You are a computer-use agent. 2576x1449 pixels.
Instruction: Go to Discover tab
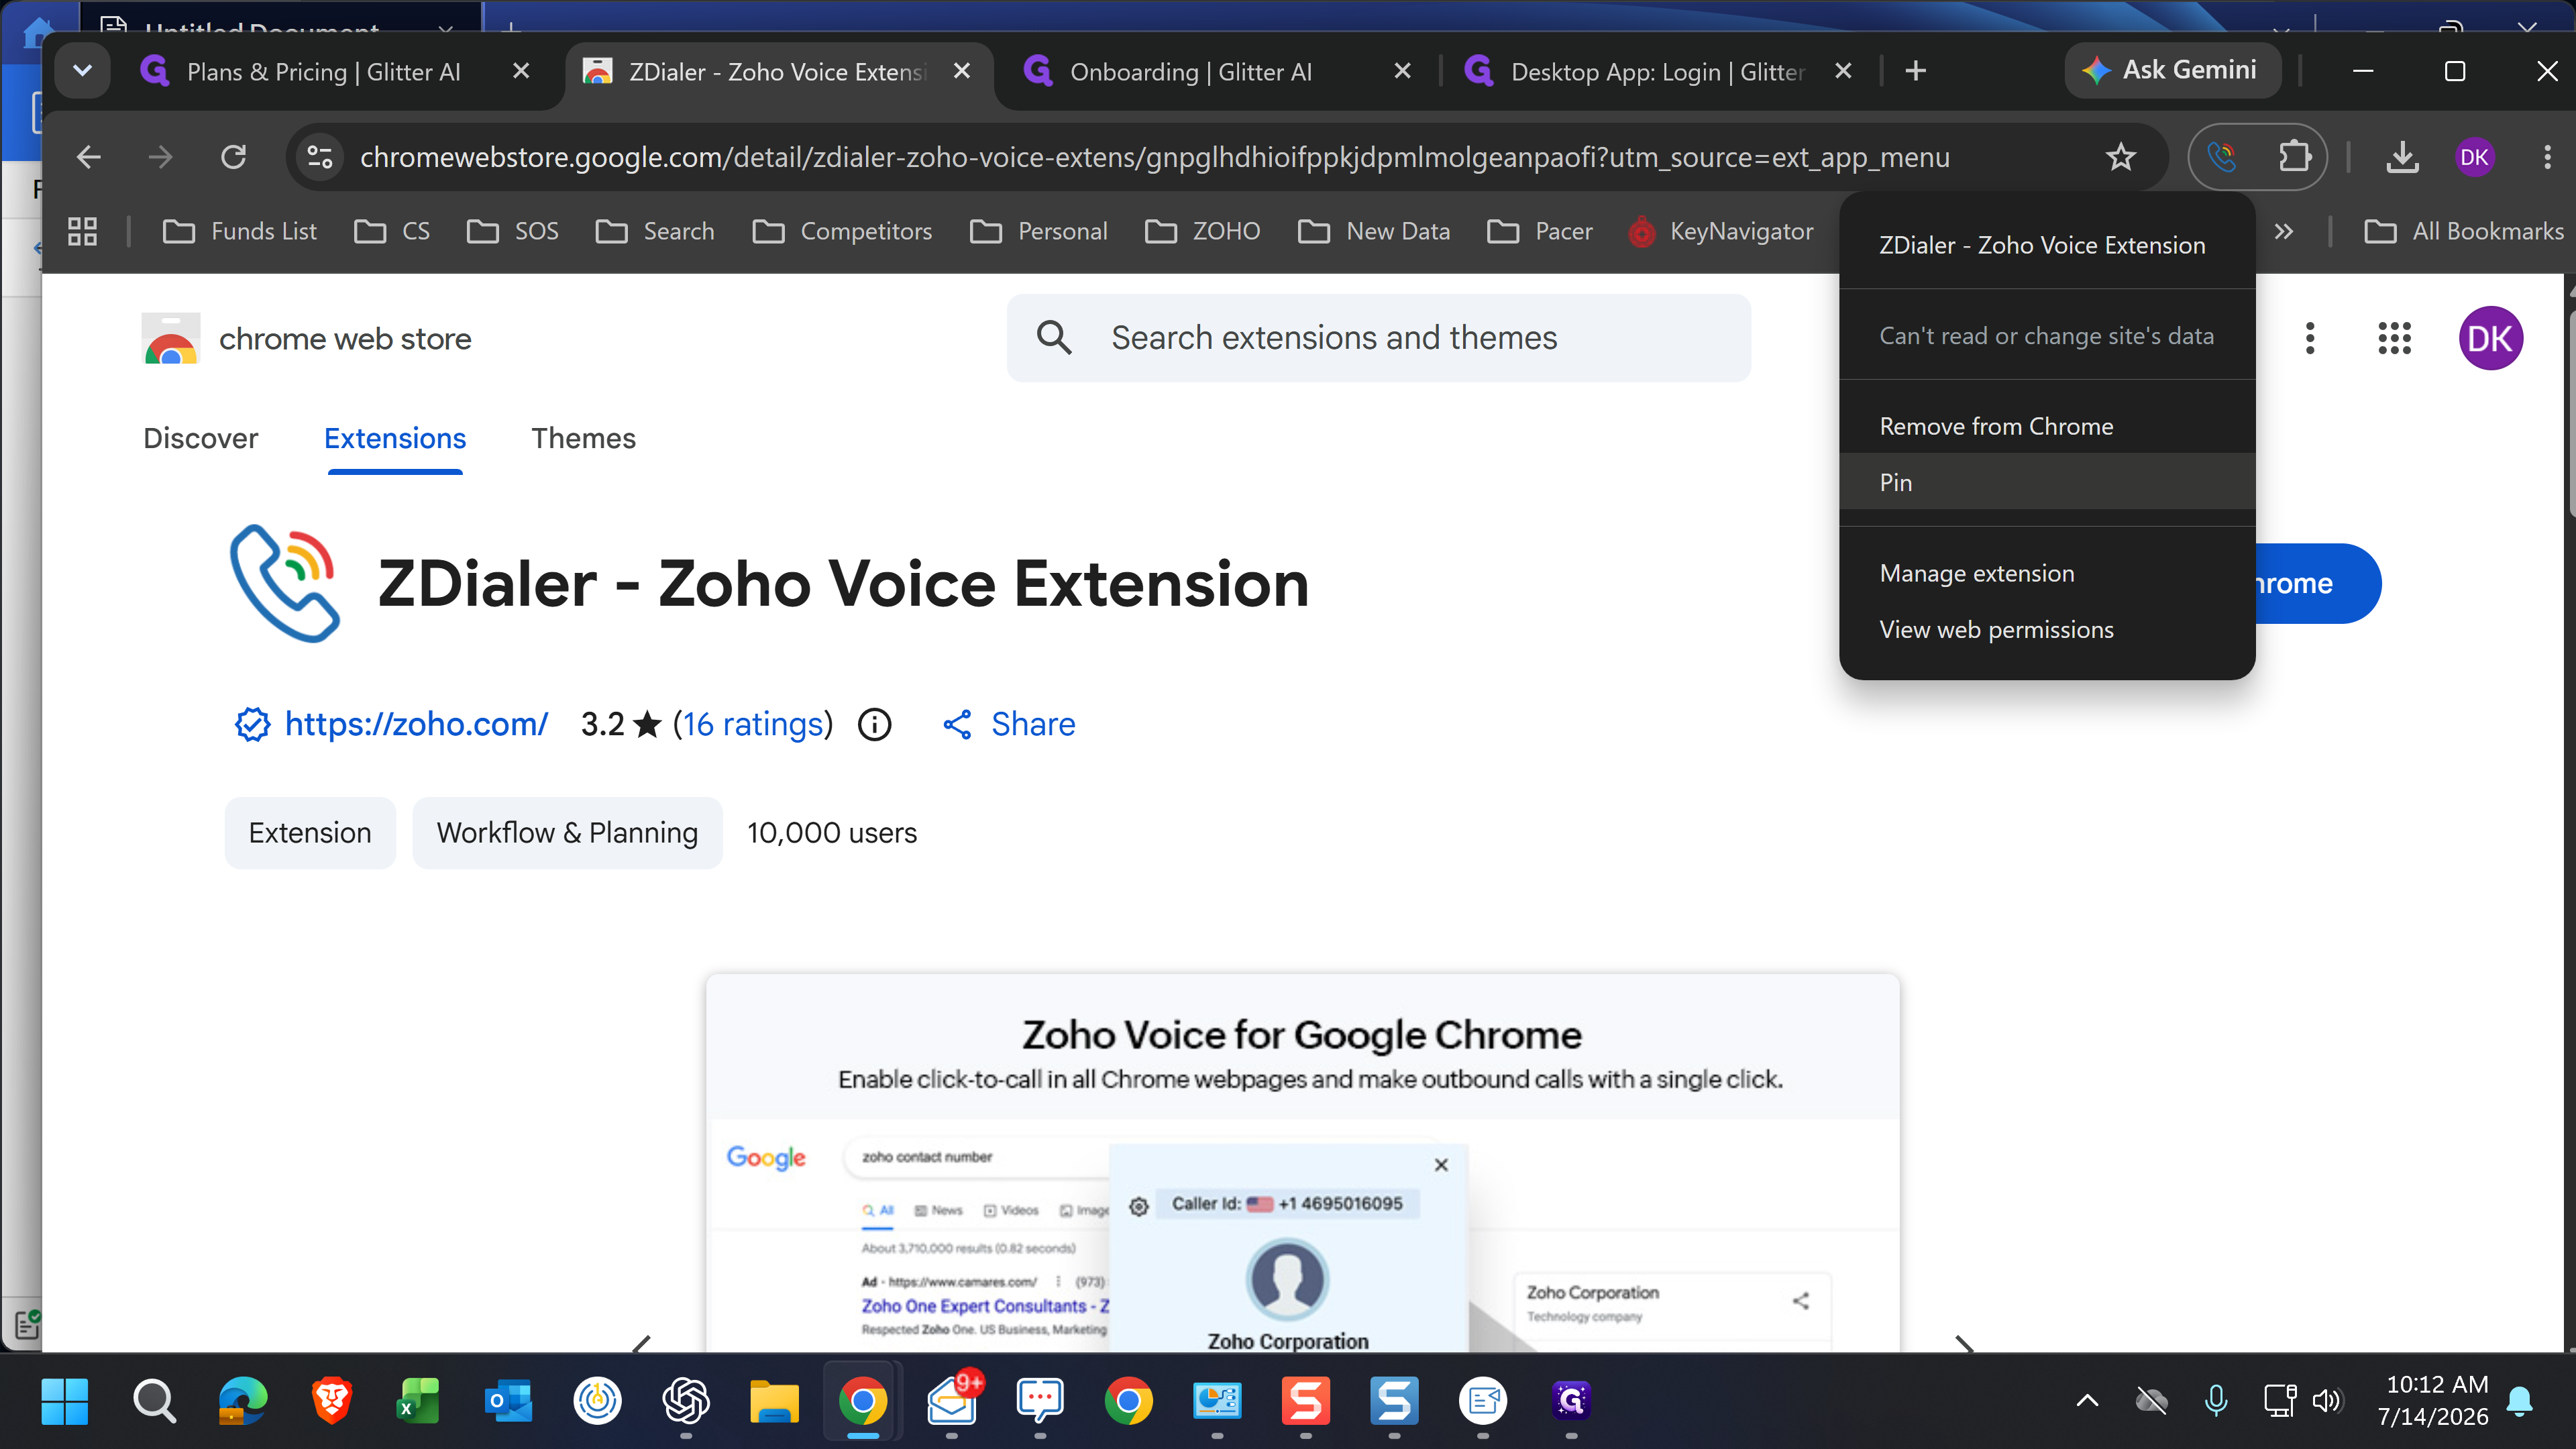click(x=200, y=438)
